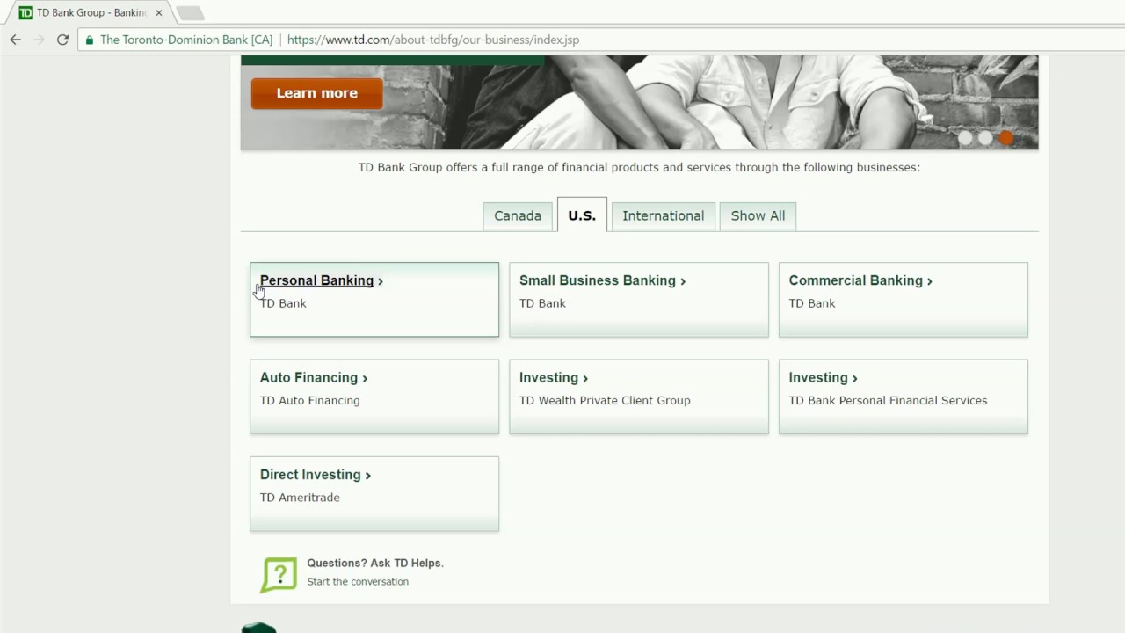Click the browser forward arrow

click(39, 40)
